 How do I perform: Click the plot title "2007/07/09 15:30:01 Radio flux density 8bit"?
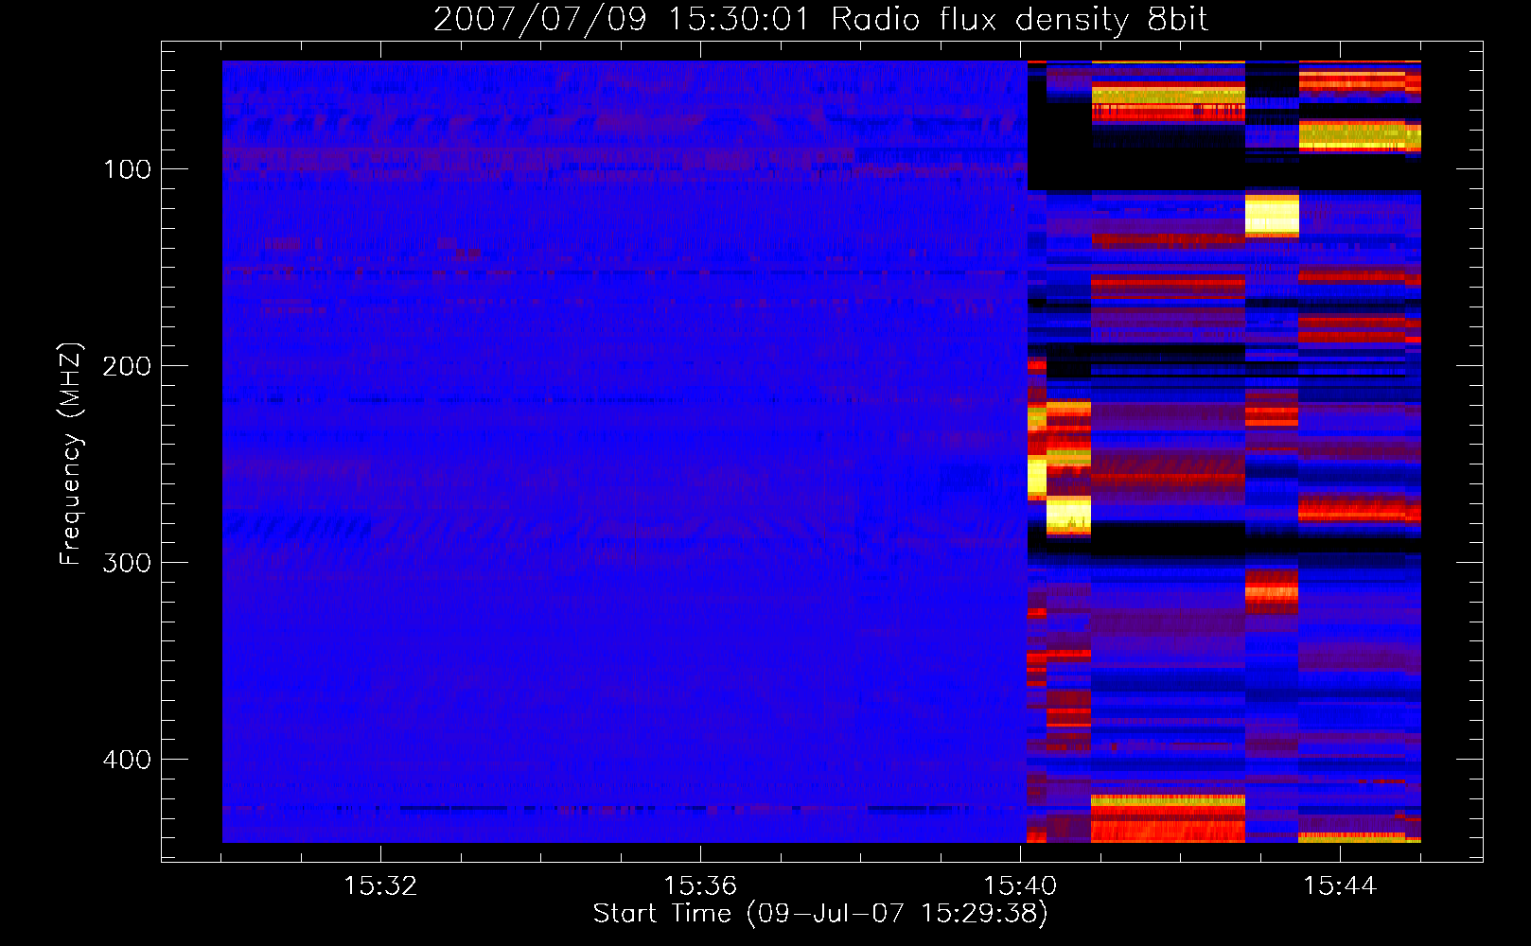(x=820, y=20)
